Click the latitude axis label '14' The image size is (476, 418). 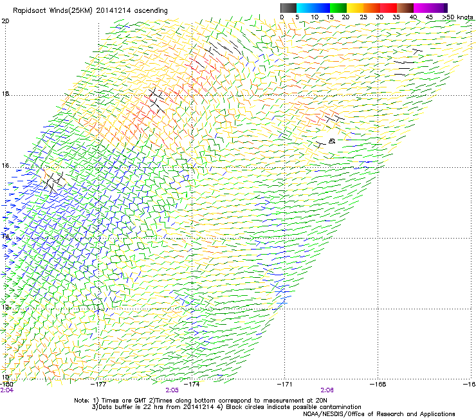pos(5,236)
